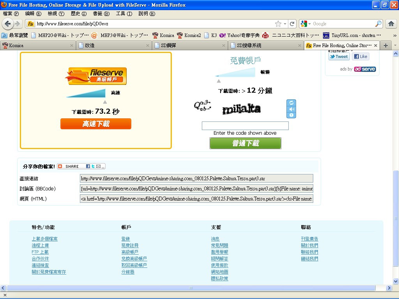
Task: Open the 工具 menu
Action: [124, 14]
